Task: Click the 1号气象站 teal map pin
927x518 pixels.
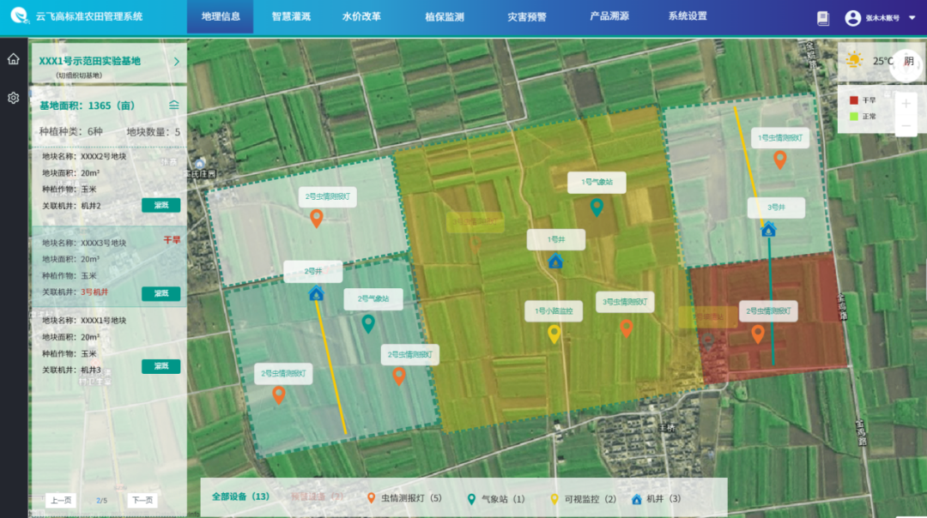Action: click(x=597, y=208)
